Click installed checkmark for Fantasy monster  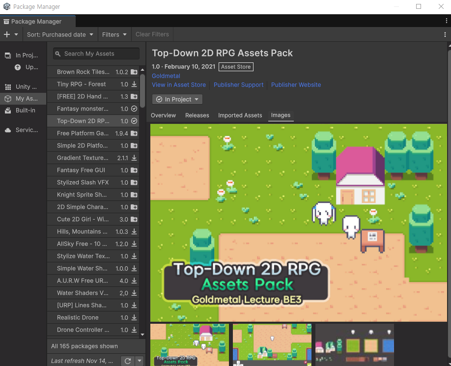pos(134,109)
